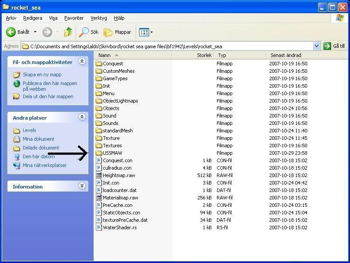Open the Arkiv menu
350x263 pixels.
click(x=11, y=18)
